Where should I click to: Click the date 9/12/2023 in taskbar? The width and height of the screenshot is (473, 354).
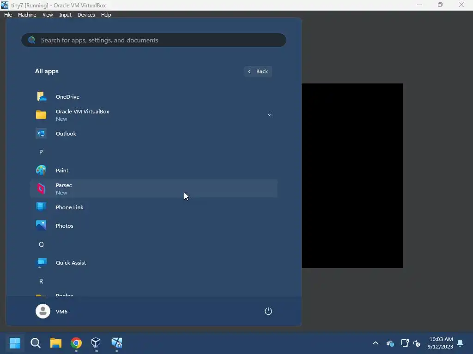point(440,347)
